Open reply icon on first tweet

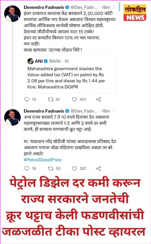point(27,99)
